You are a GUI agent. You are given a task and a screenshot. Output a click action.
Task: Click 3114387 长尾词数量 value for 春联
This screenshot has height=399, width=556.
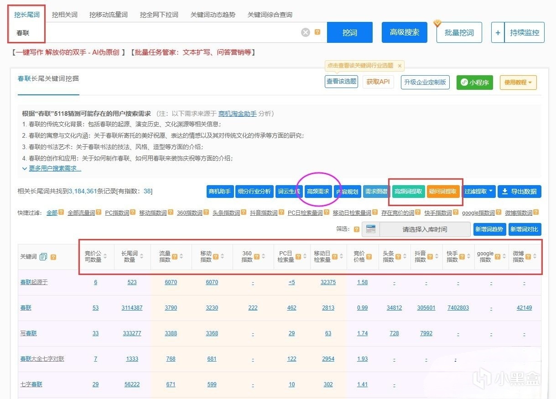pyautogui.click(x=132, y=308)
